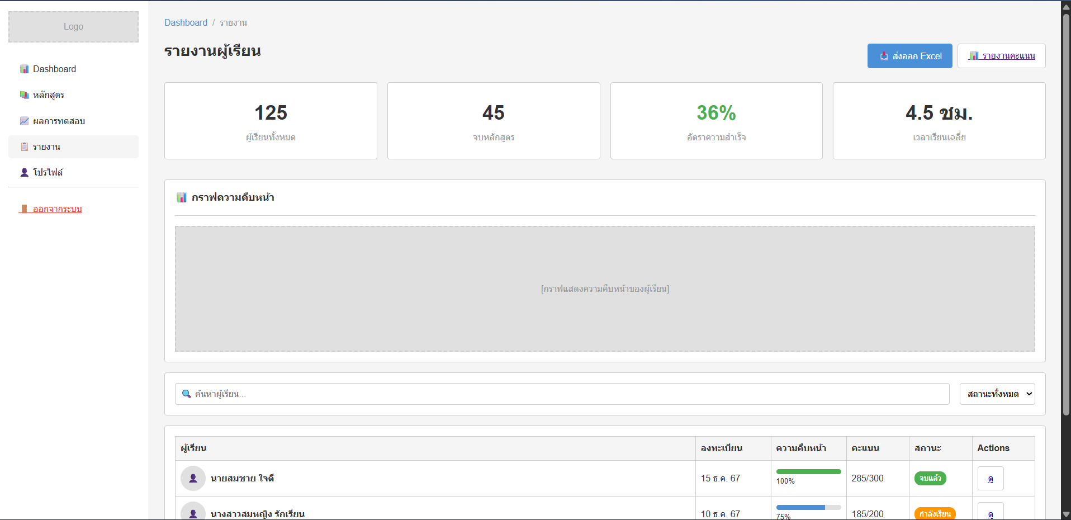Image resolution: width=1071 pixels, height=520 pixels.
Task: Open the สถานะทั้งหมด status filter dropdown
Action: pyautogui.click(x=997, y=394)
